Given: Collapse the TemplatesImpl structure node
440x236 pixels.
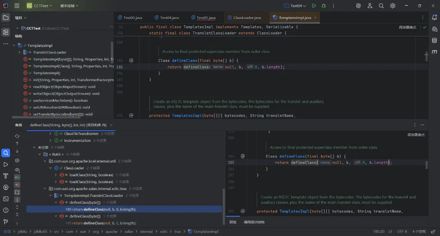Looking at the screenshot, I should pyautogui.click(x=14, y=46).
